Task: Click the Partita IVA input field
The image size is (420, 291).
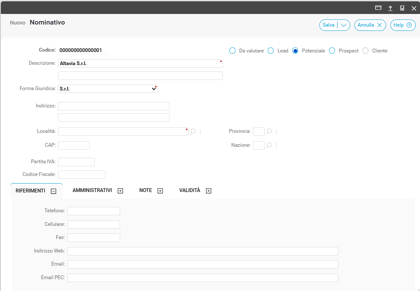Action: click(76, 162)
